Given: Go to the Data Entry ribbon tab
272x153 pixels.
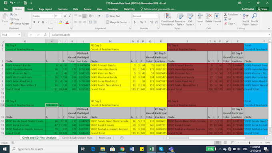Looking at the screenshot, I should click(x=129, y=9).
